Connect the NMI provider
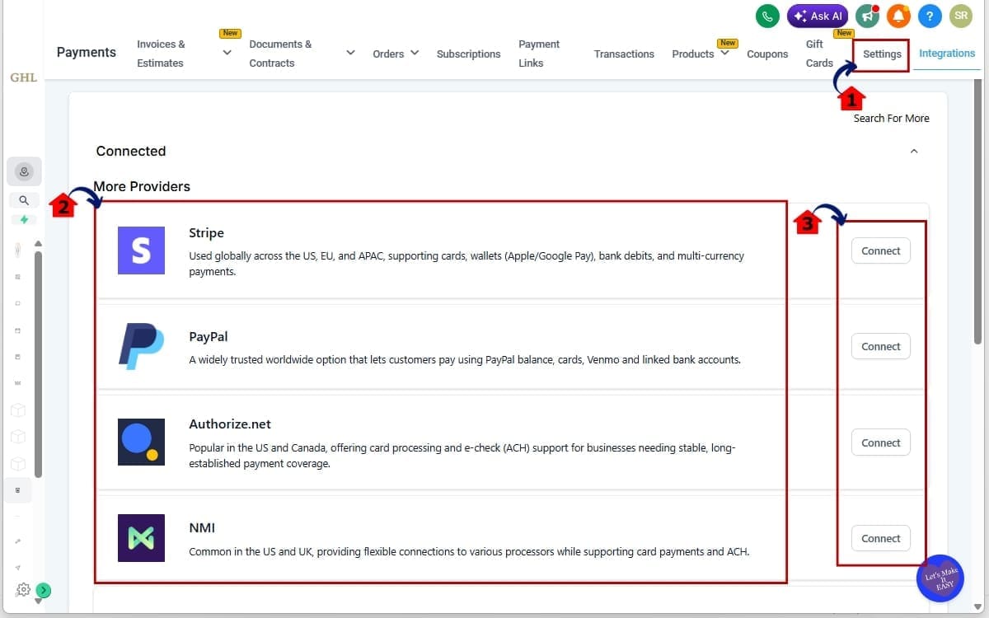Viewport: 989px width, 618px height. [x=881, y=538]
